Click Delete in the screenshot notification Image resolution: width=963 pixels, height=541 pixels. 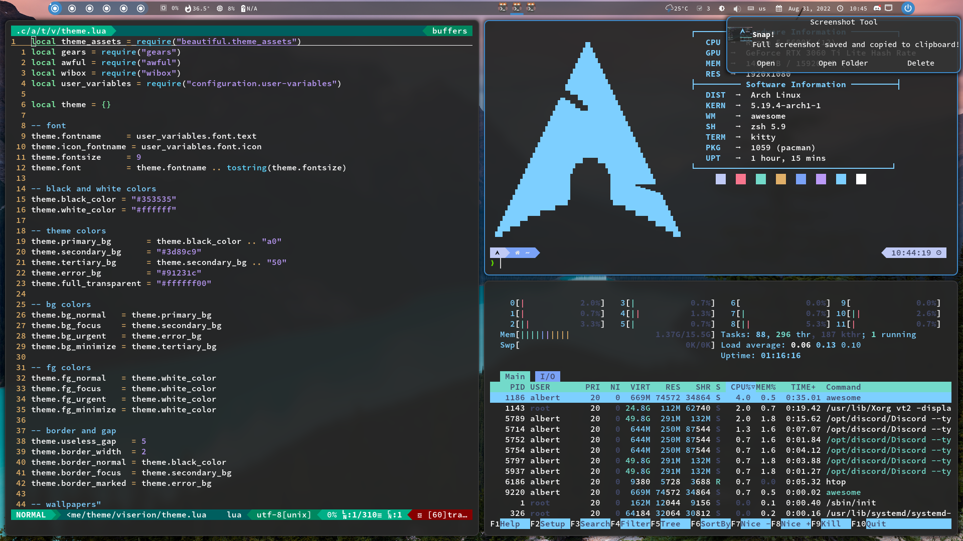coord(920,63)
